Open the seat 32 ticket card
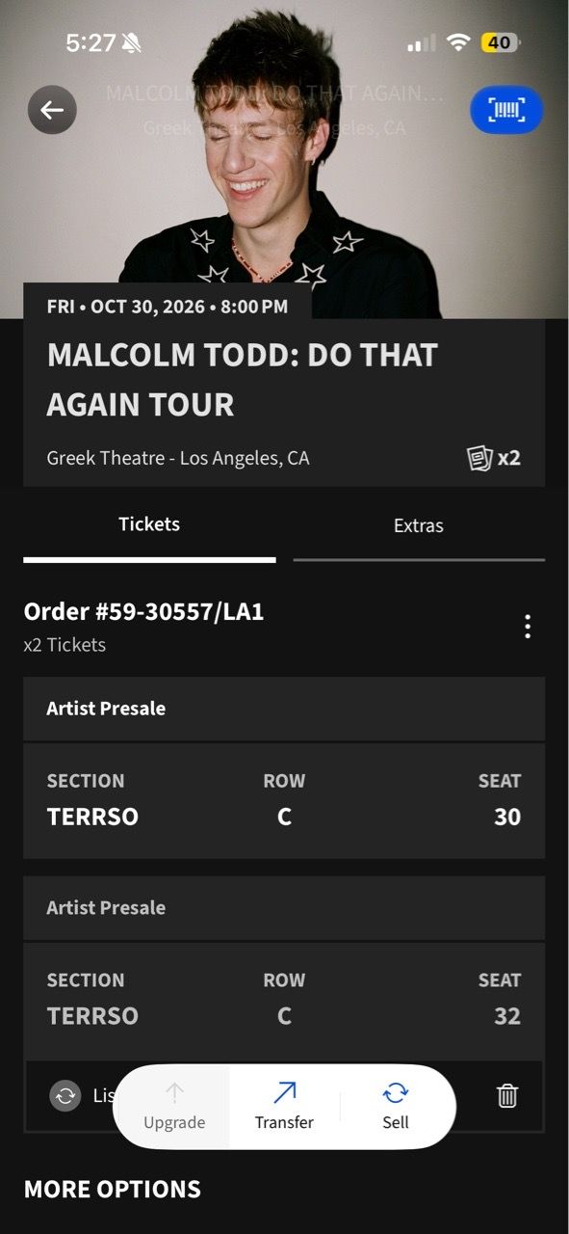This screenshot has height=1234, width=569. click(284, 1000)
